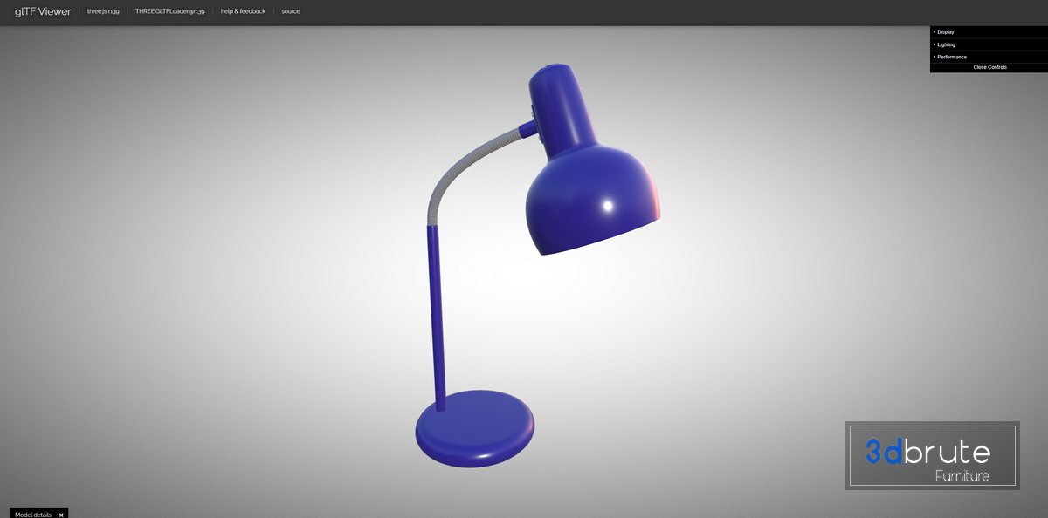The width and height of the screenshot is (1048, 518).
Task: Click the white highlight spot on lamp shade
Action: coord(608,205)
